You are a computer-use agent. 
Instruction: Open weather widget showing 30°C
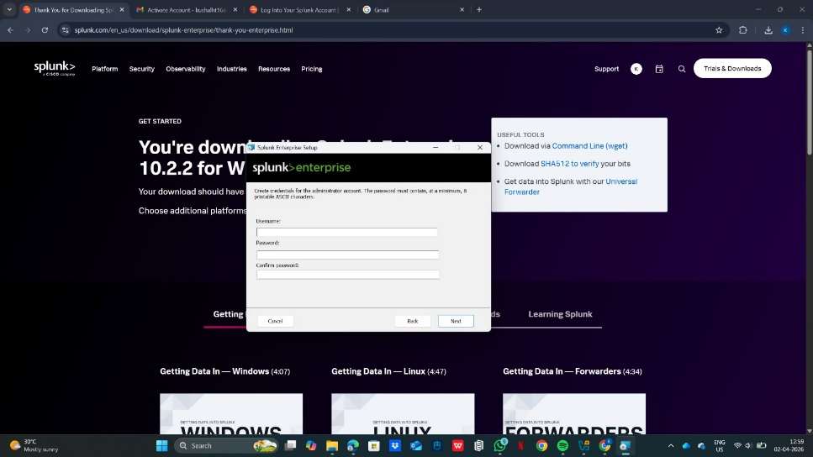point(34,445)
